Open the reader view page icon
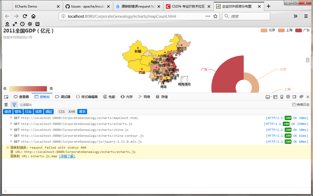This screenshot has width=313, height=196. click(308, 60)
